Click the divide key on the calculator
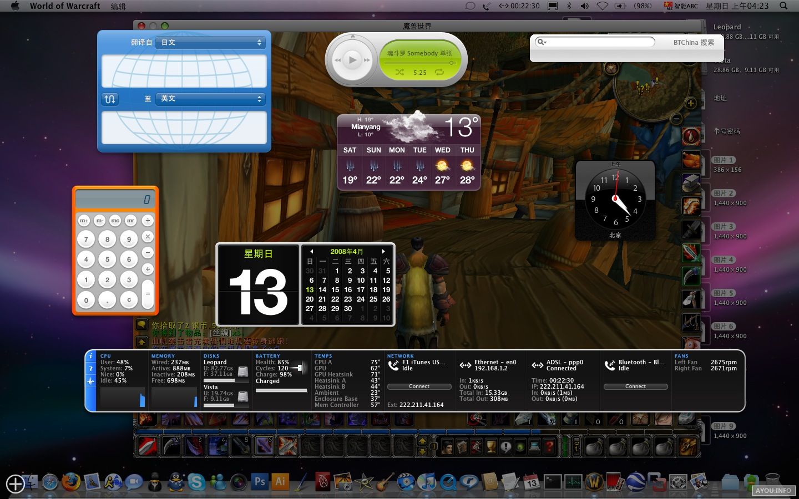 (x=148, y=221)
